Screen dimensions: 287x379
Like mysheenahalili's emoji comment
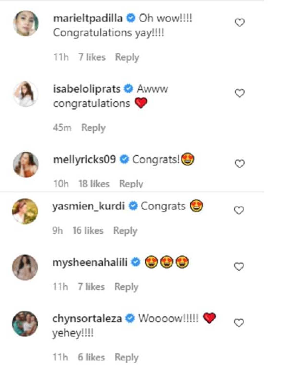point(239,267)
